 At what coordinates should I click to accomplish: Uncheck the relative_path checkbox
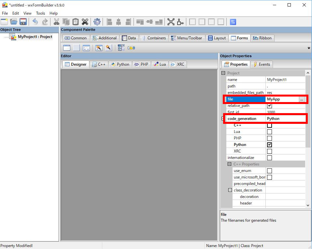click(269, 106)
